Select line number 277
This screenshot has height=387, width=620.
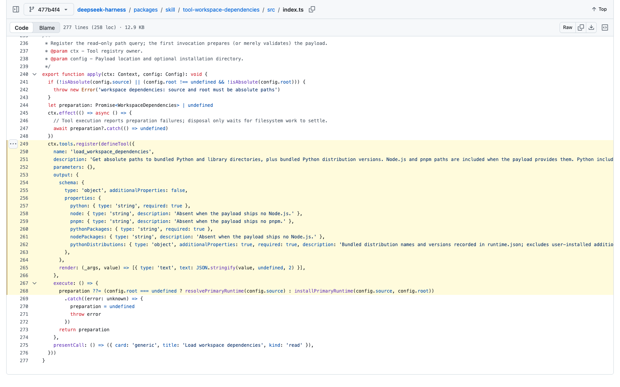(24, 361)
